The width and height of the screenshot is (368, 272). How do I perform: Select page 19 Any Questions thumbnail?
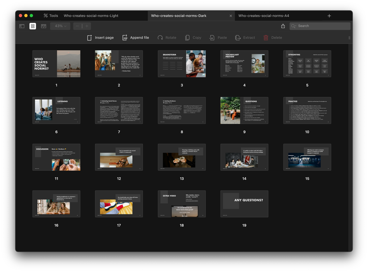coord(244,204)
